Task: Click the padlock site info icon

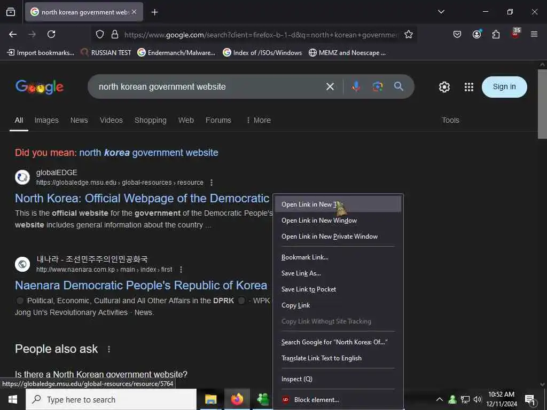Action: (x=115, y=35)
